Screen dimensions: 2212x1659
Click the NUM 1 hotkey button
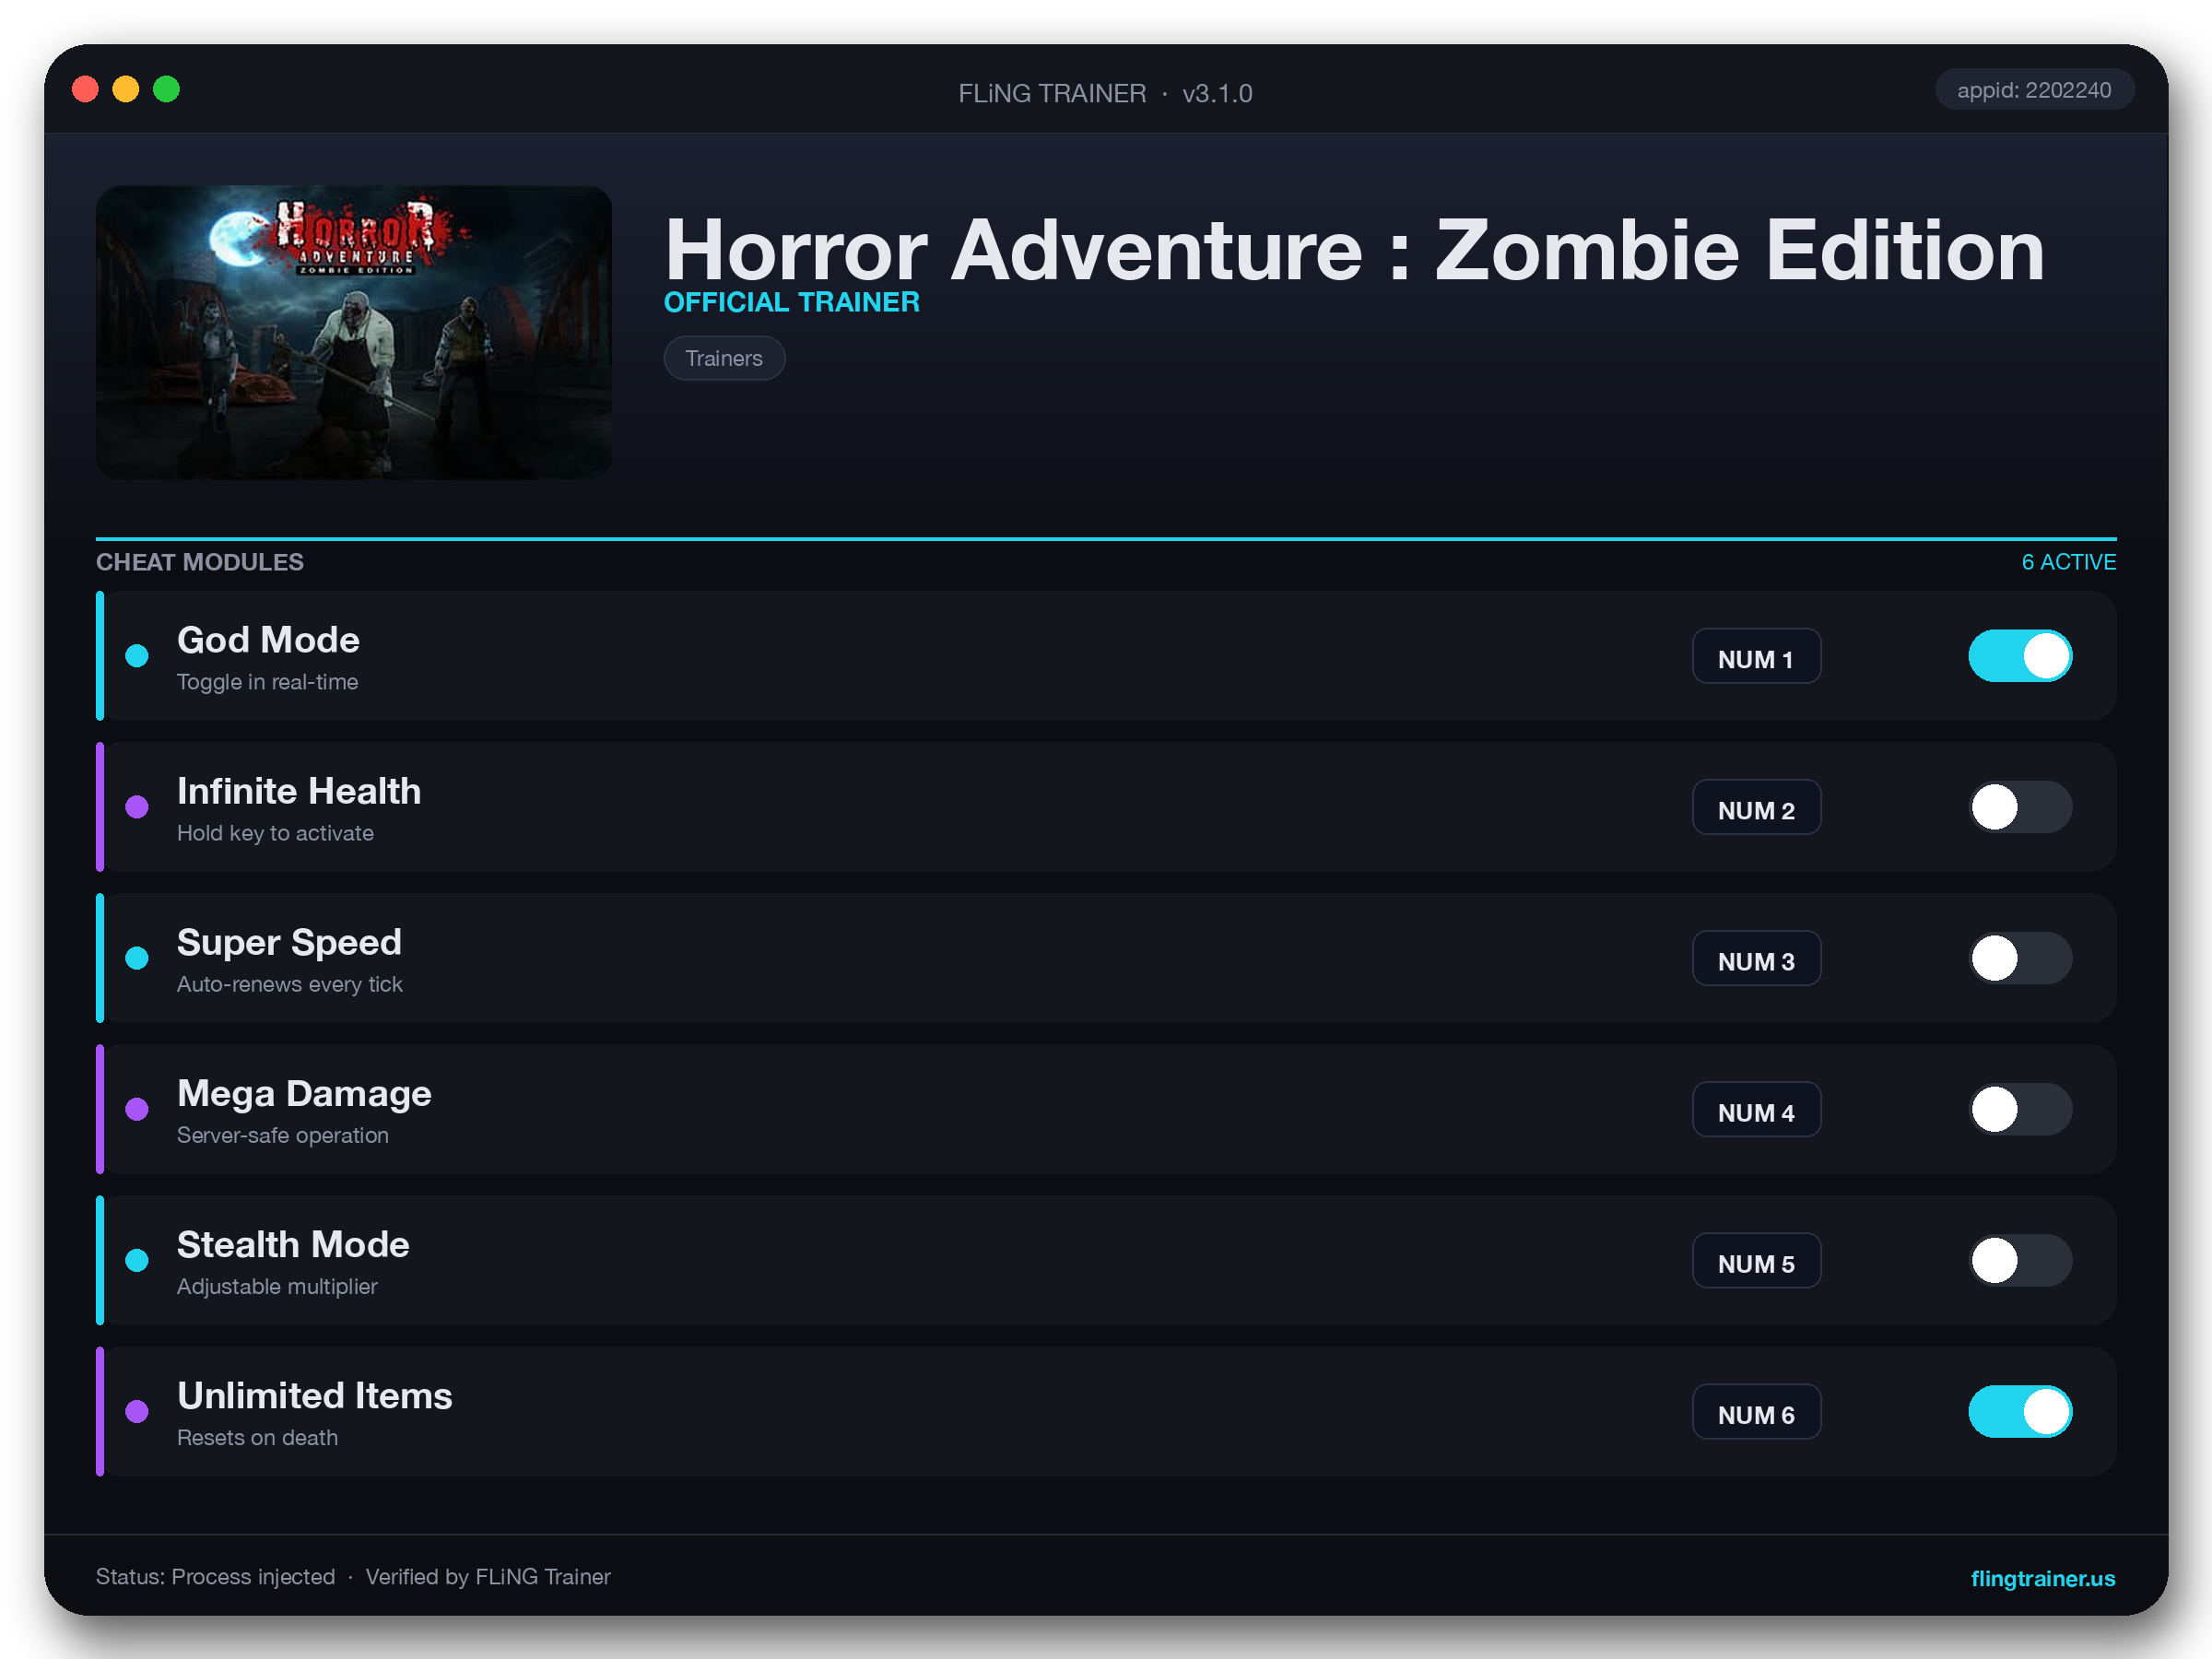pos(1756,656)
